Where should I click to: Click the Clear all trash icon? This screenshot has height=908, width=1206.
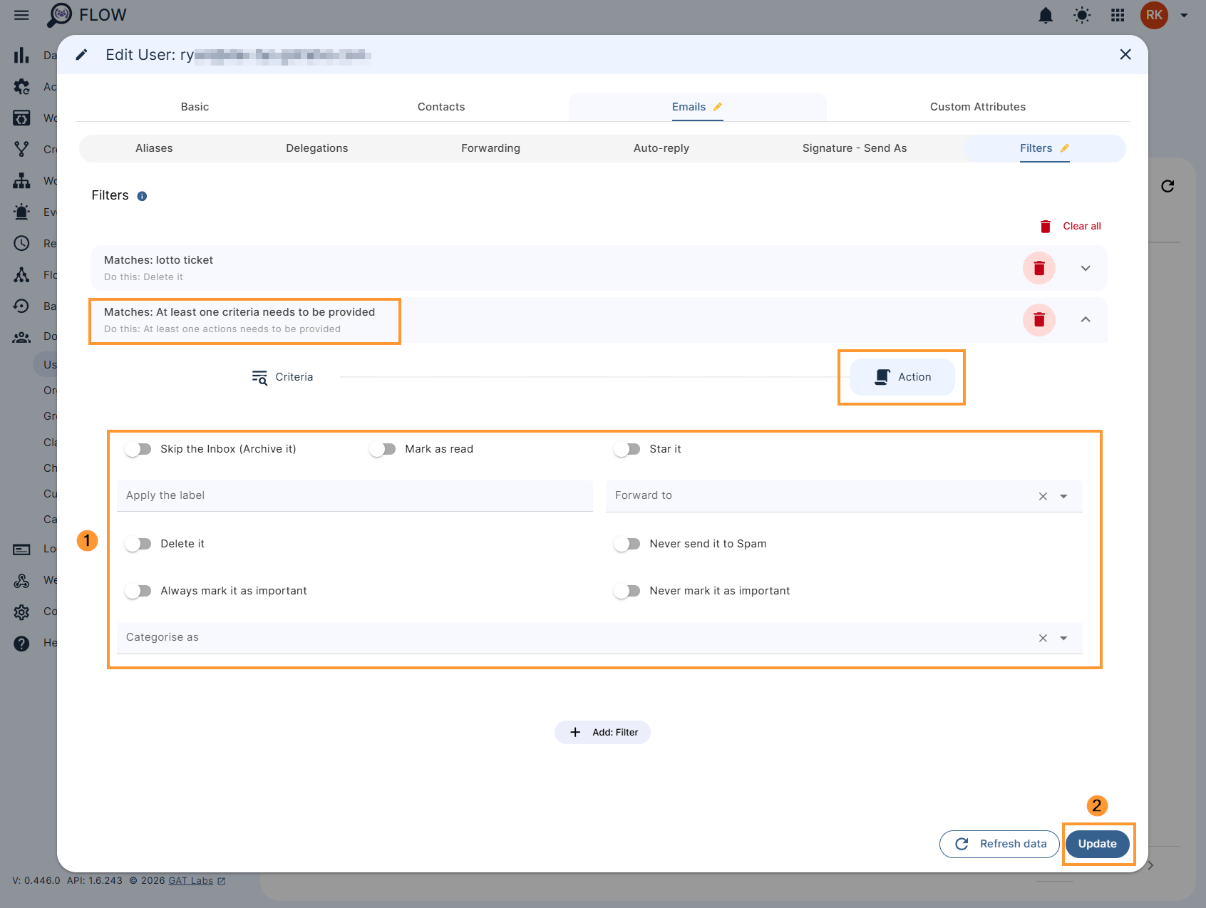pos(1046,227)
